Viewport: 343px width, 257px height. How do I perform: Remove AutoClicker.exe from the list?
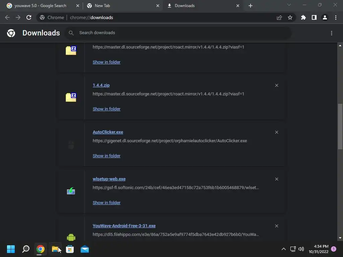(x=277, y=132)
